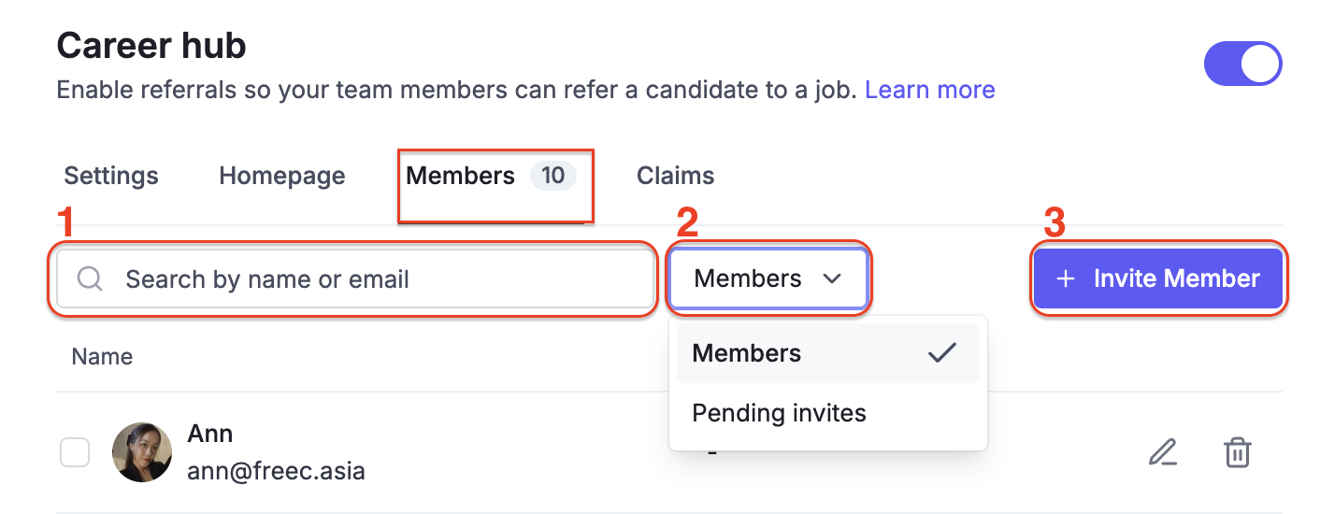This screenshot has width=1320, height=514.
Task: Disable the Career hub toggle switch
Action: pyautogui.click(x=1242, y=64)
